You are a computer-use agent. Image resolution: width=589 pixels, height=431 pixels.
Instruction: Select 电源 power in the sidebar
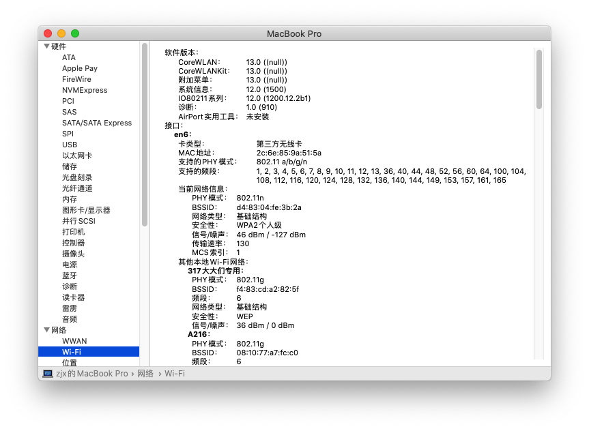(x=70, y=265)
